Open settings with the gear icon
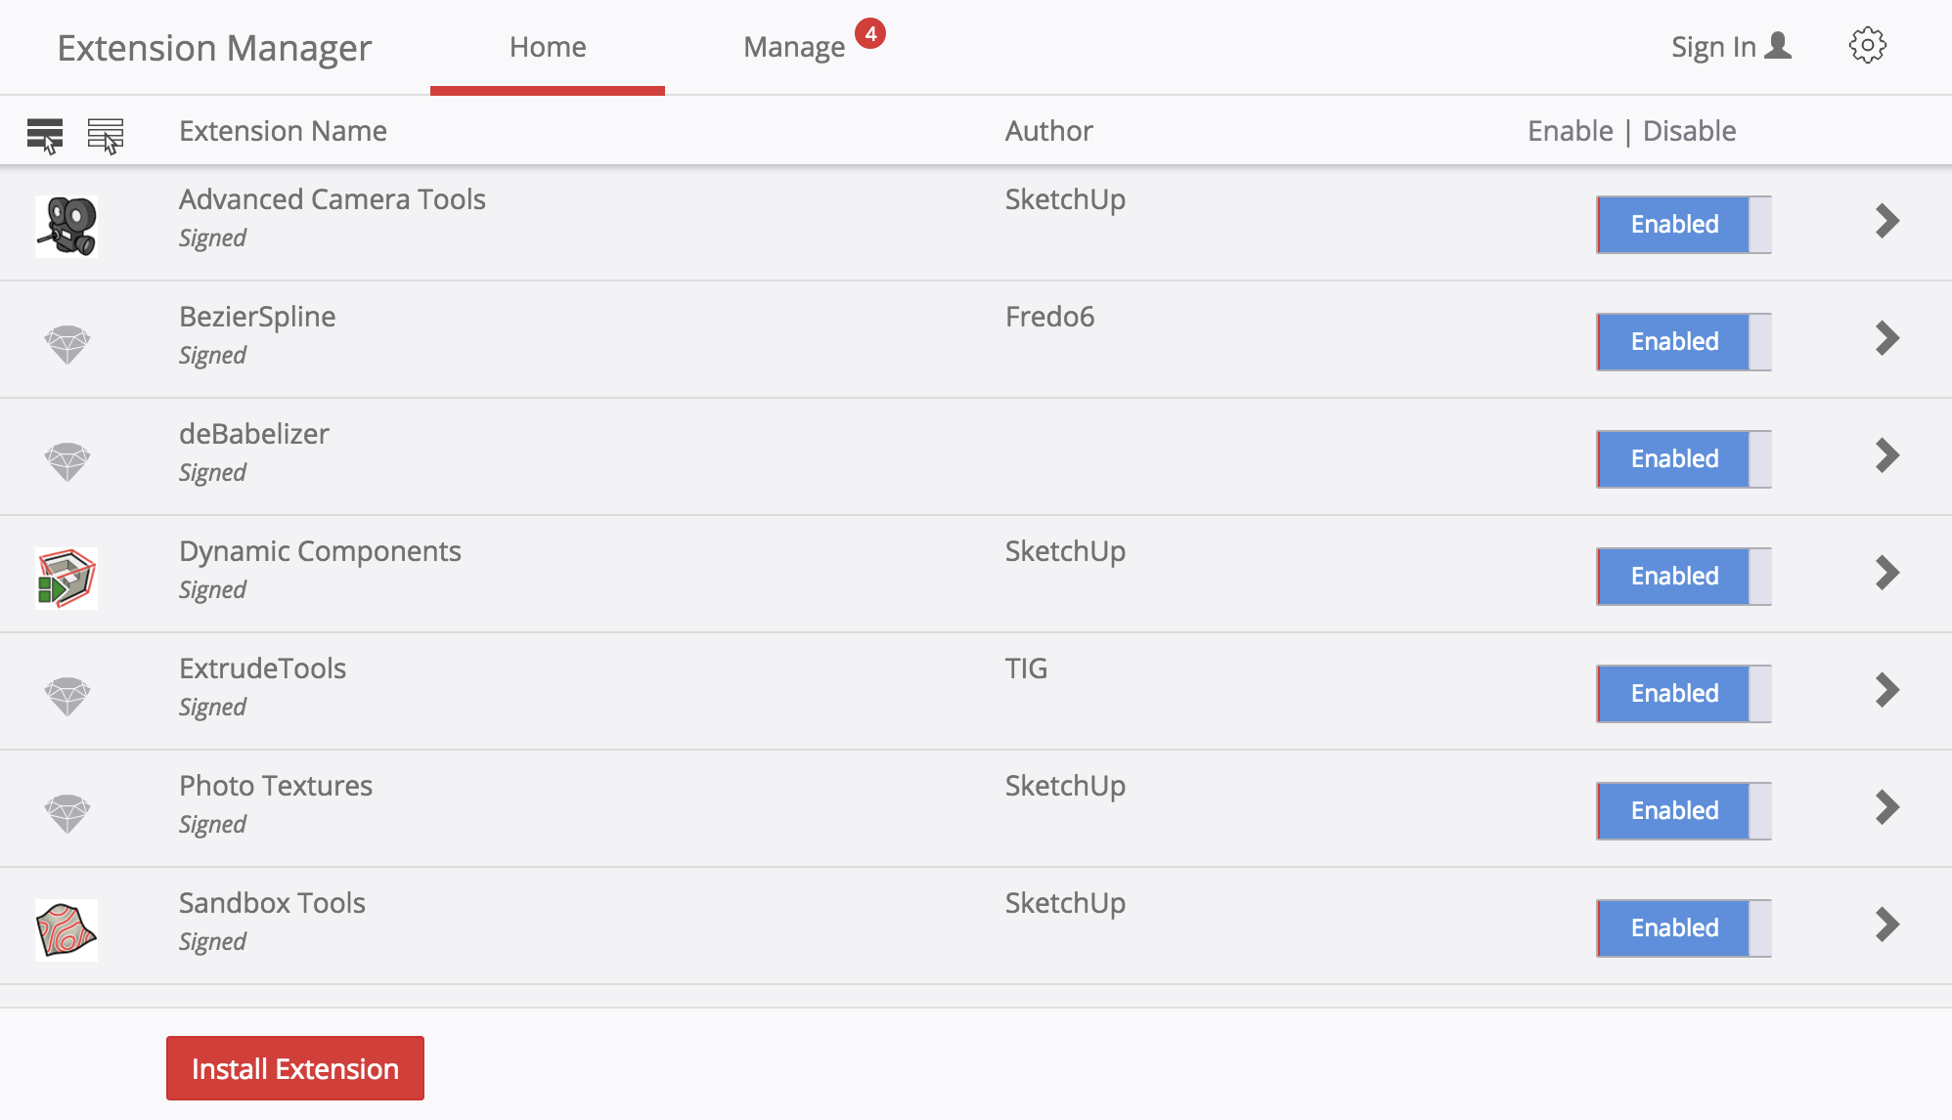Viewport: 1952px width, 1120px height. 1867,46
